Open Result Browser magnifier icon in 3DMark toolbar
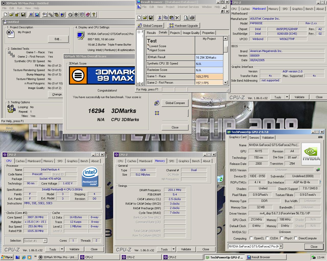This screenshot has width=327, height=261. 37,15
